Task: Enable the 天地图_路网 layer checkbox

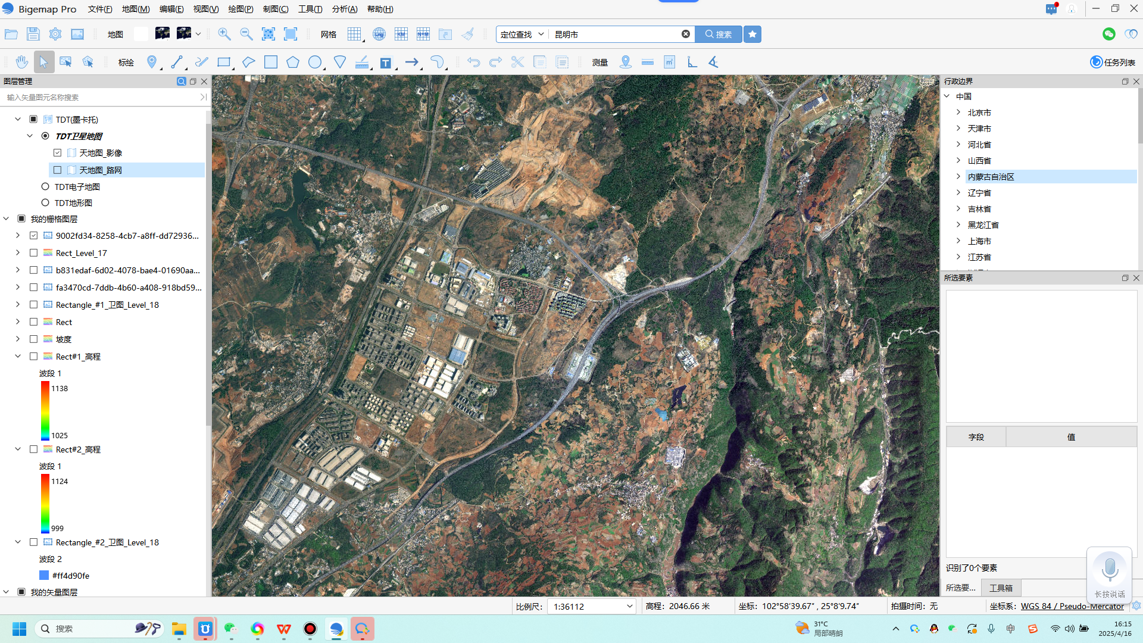Action: point(58,170)
